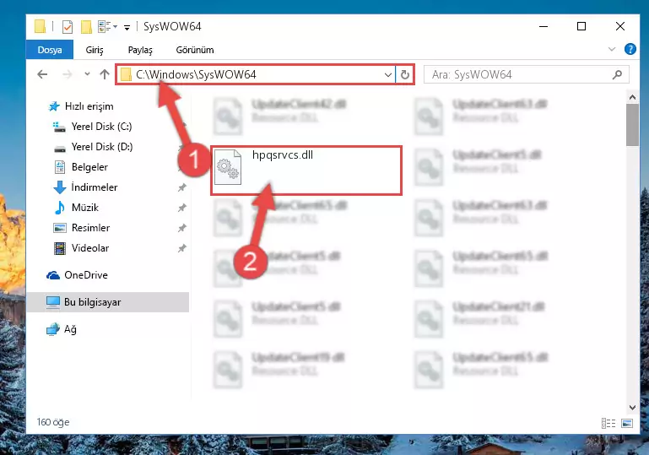649x455 pixels.
Task: Click the Forward navigation arrow
Action: coord(67,74)
